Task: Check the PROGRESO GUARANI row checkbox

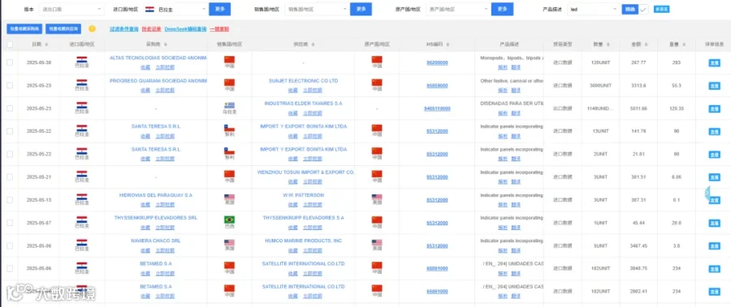Action: point(10,86)
